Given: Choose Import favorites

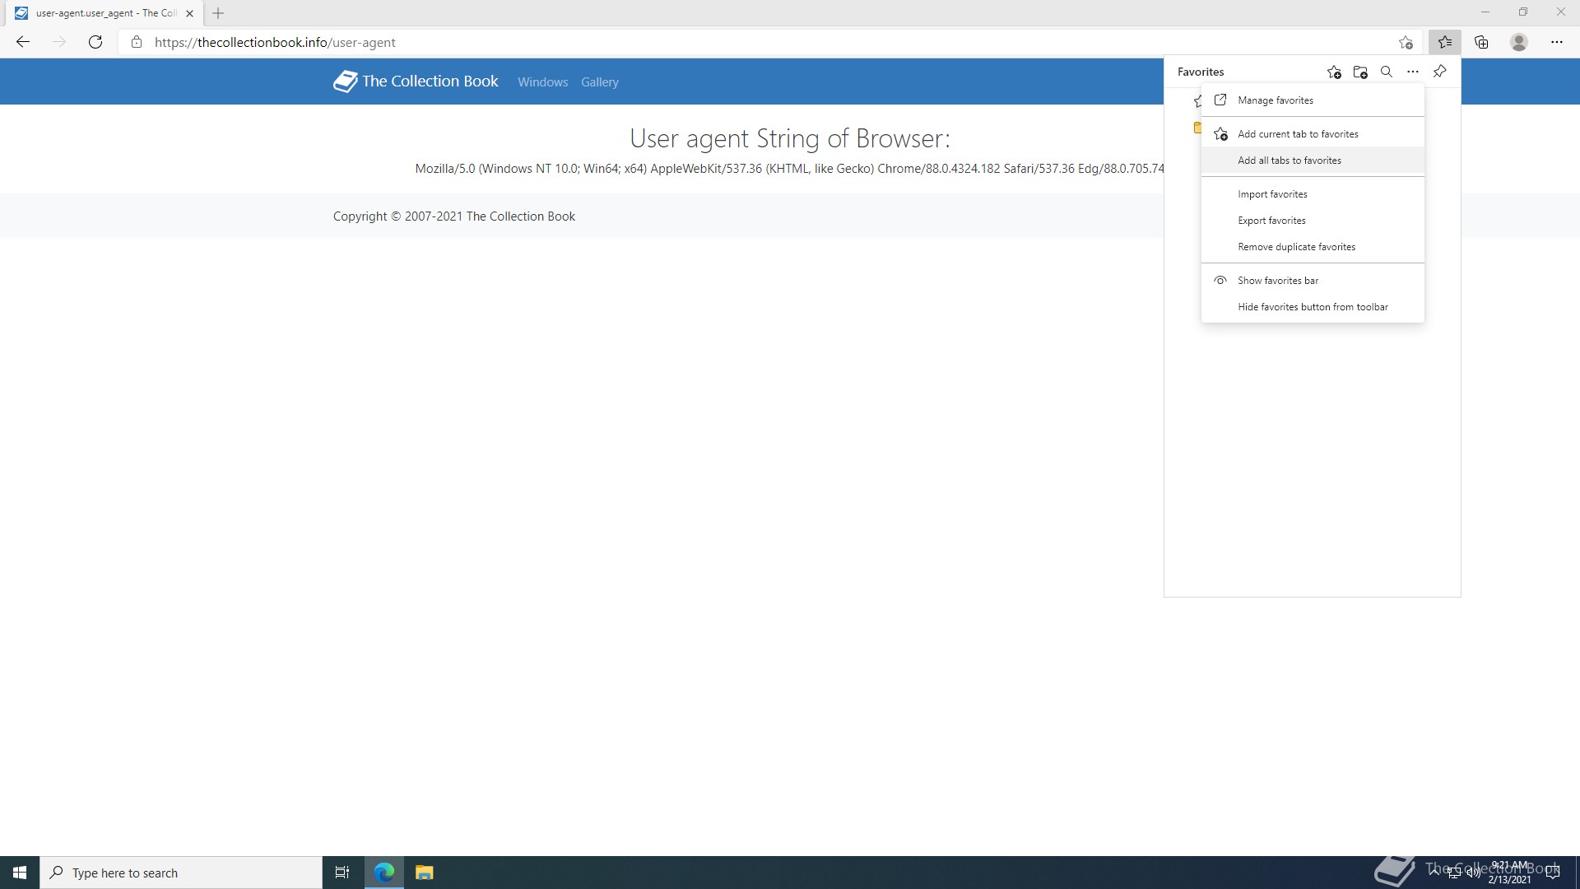Looking at the screenshot, I should click(x=1313, y=194).
